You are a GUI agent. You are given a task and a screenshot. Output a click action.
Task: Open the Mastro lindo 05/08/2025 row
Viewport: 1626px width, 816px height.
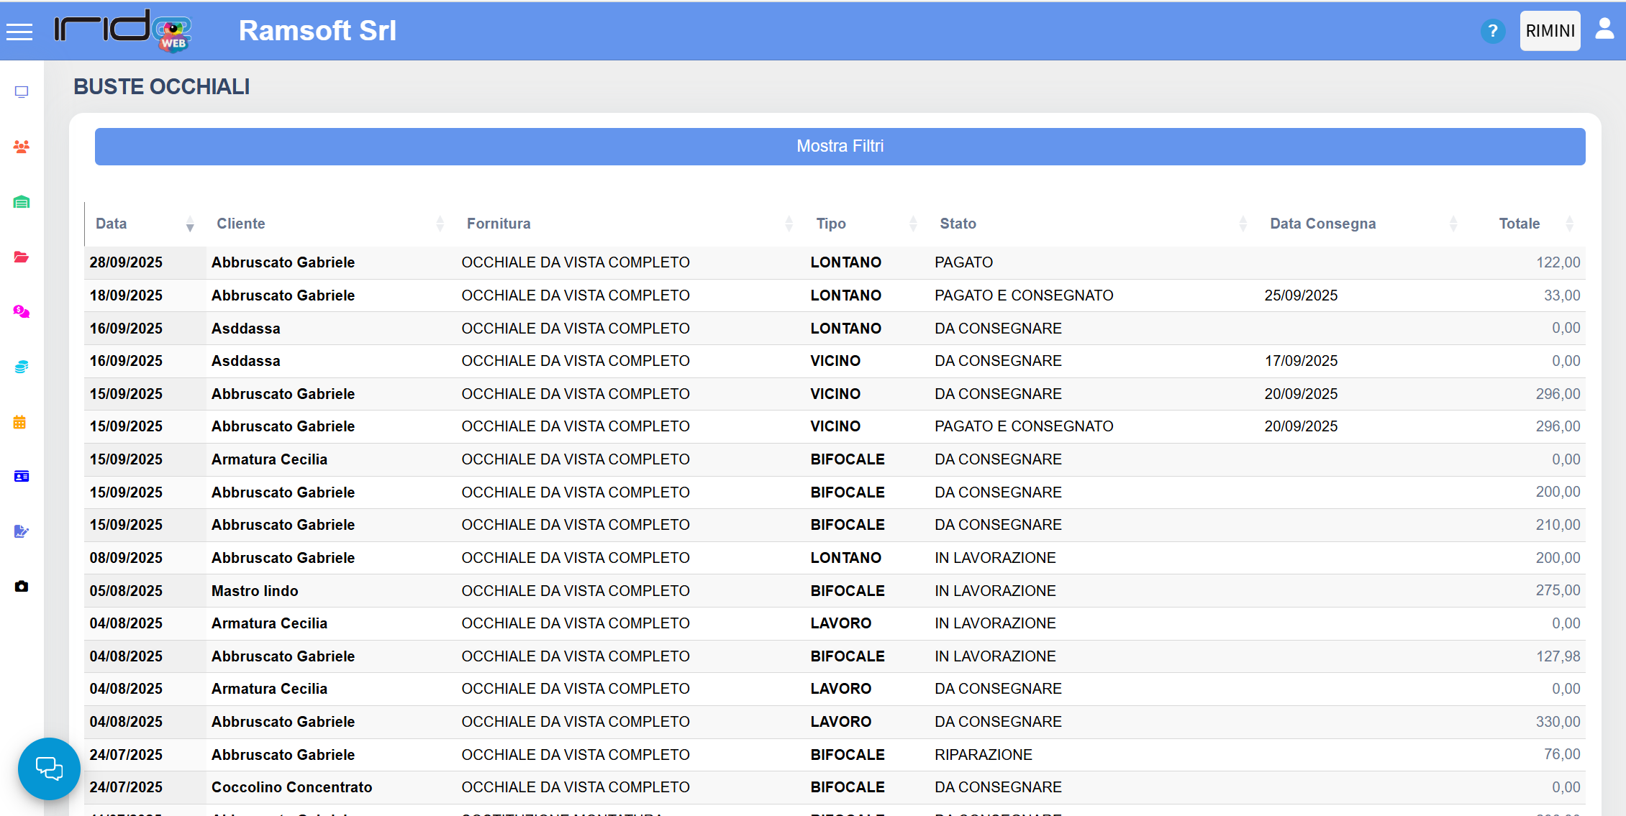[x=255, y=591]
